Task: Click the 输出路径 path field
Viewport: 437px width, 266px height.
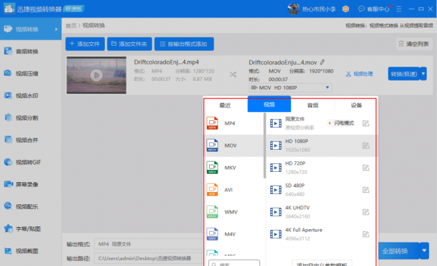Action: pos(149,258)
